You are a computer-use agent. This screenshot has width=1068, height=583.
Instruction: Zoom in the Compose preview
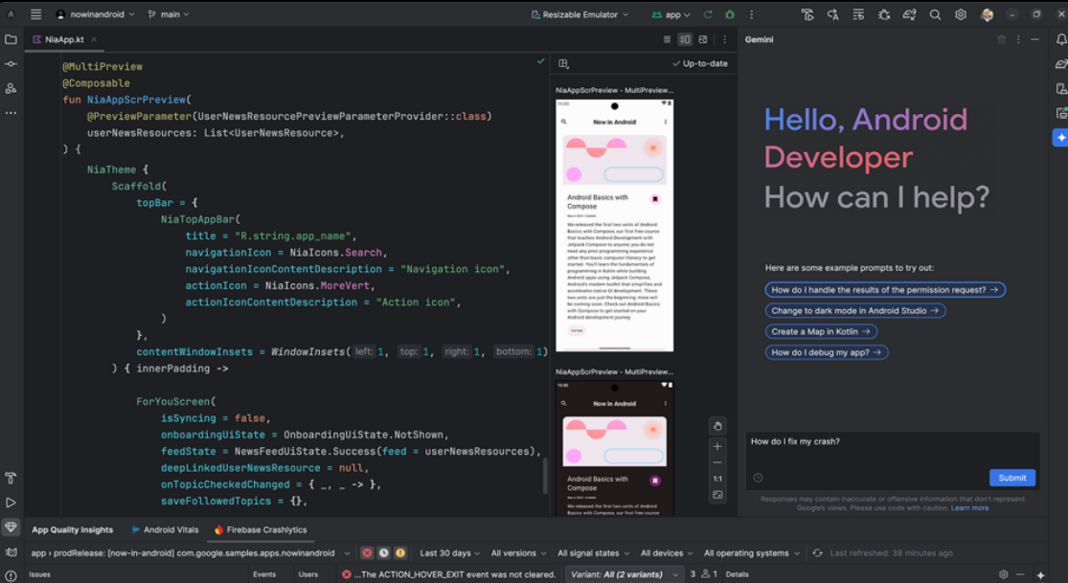(x=717, y=446)
